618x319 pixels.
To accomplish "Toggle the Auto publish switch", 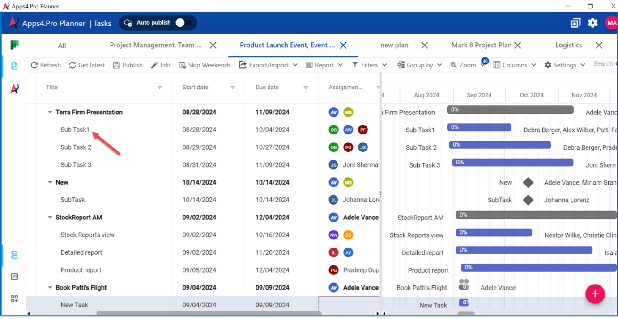I will pyautogui.click(x=183, y=23).
